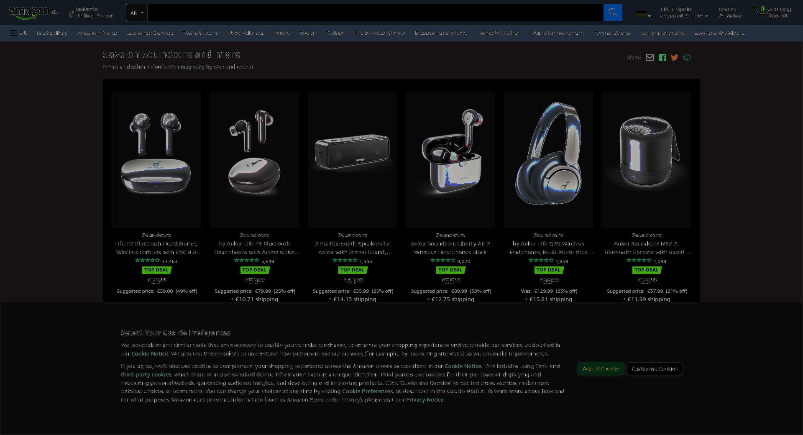
Task: Open Music nav item
Action: [x=282, y=33]
